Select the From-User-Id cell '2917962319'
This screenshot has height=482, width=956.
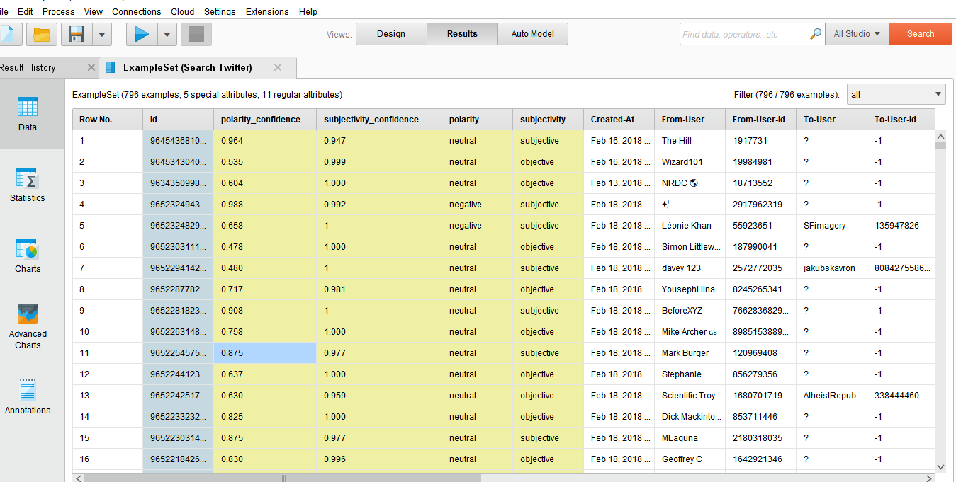click(761, 205)
